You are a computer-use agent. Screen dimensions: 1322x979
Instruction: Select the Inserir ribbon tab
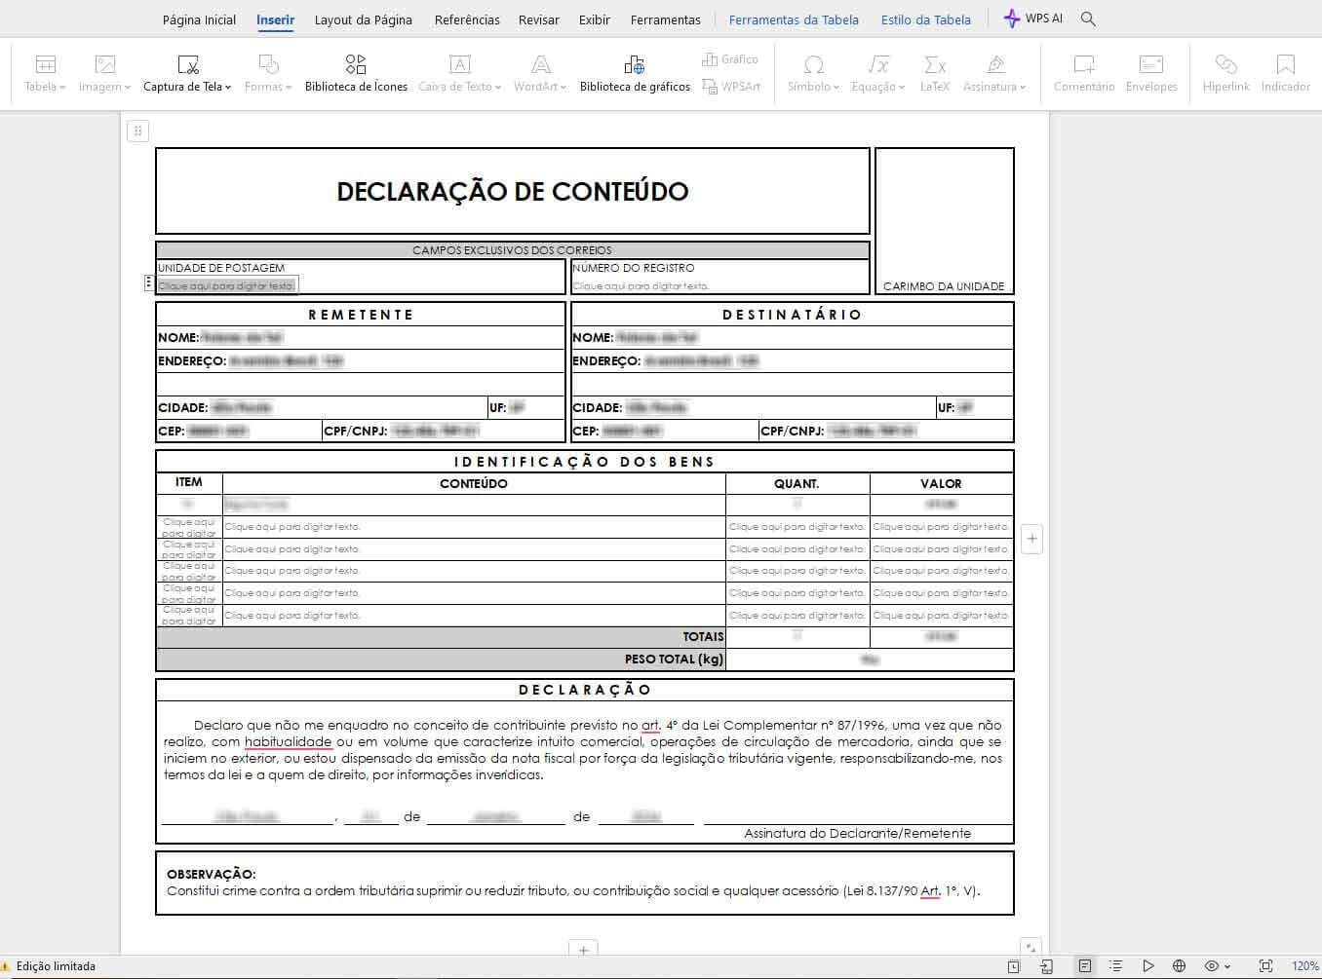(275, 19)
